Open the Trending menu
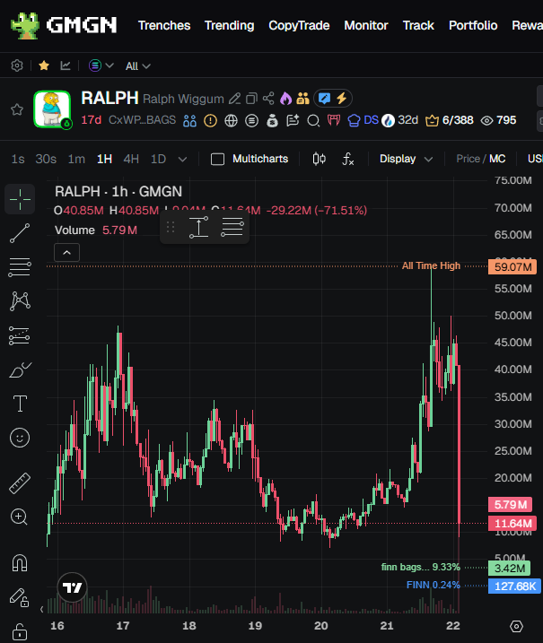Image resolution: width=543 pixels, height=643 pixels. 230,25
